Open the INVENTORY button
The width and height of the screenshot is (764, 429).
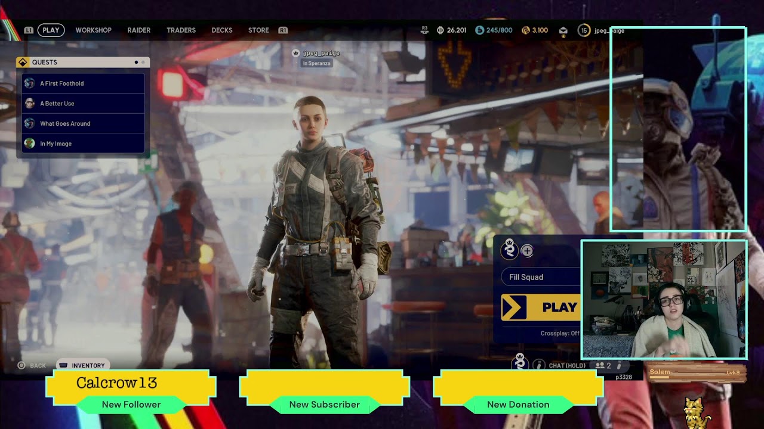click(82, 365)
